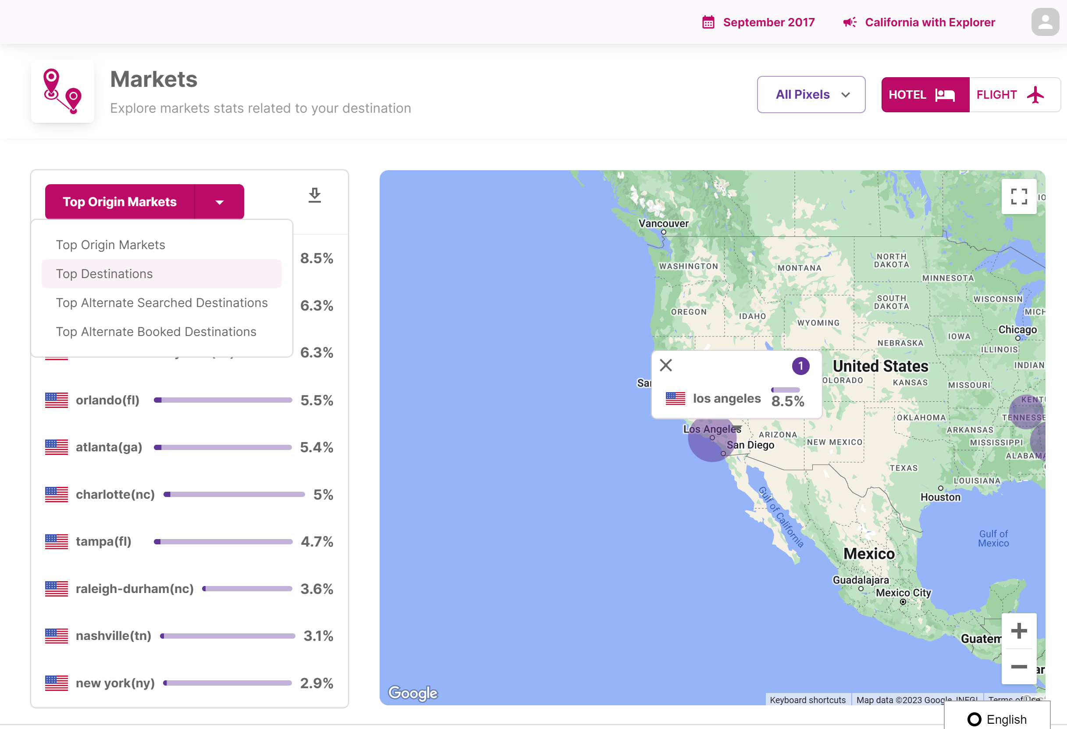Click the megaphone campaign icon
The image size is (1067, 729).
coord(850,22)
